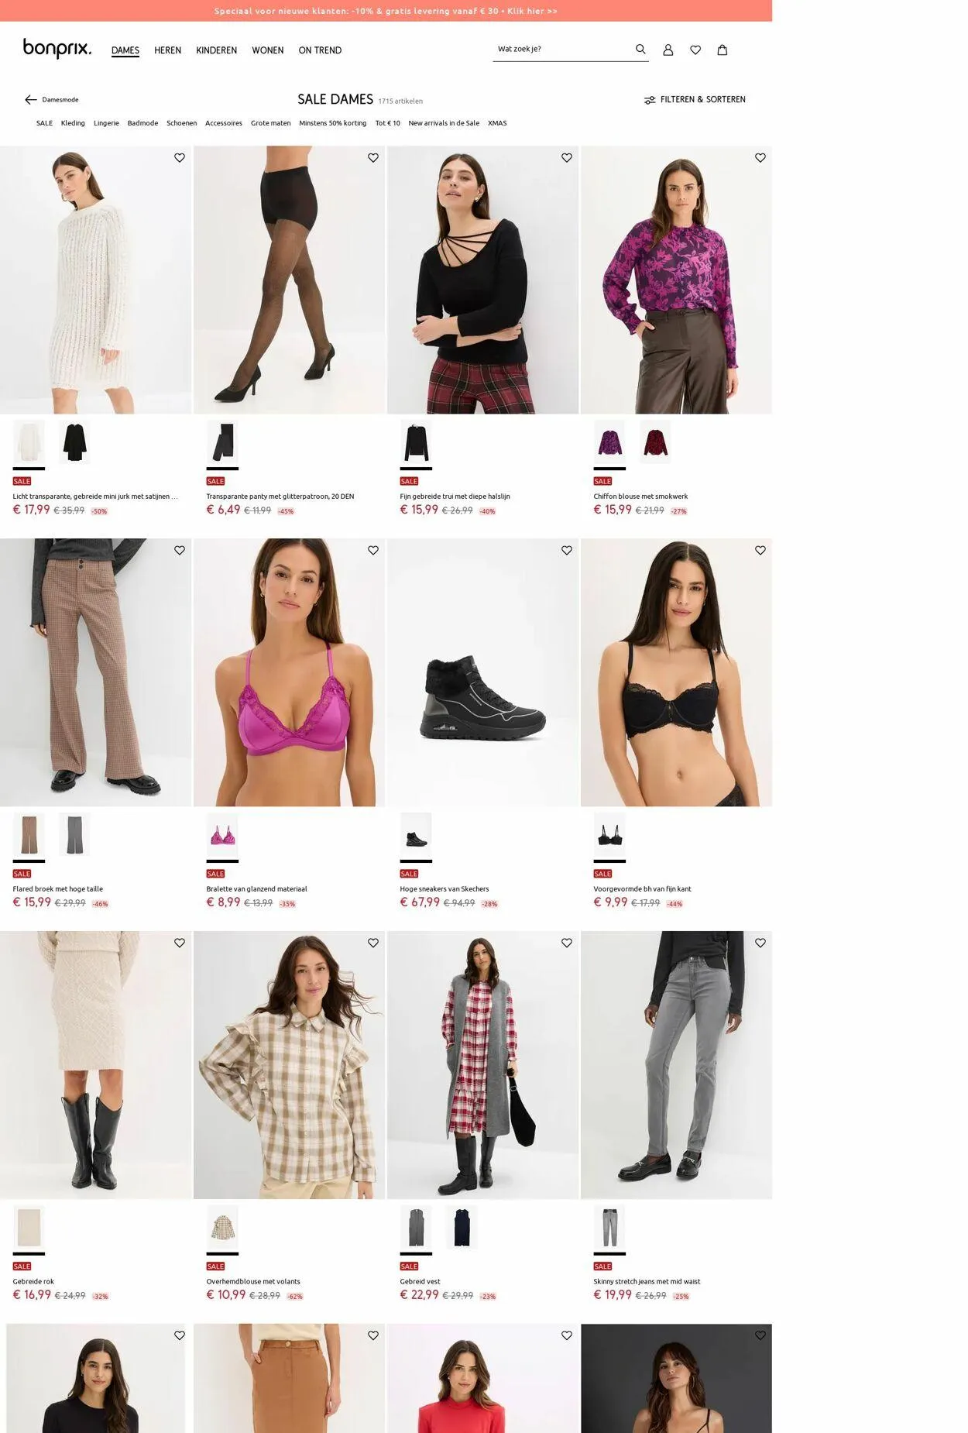Screen dimensions: 968x1433
Task: Click the back arrow to Damesmode
Action: pos(31,99)
